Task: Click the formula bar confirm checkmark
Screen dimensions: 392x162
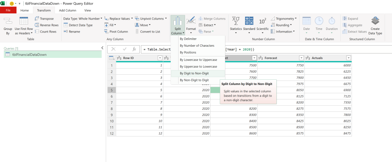Action: (124, 49)
